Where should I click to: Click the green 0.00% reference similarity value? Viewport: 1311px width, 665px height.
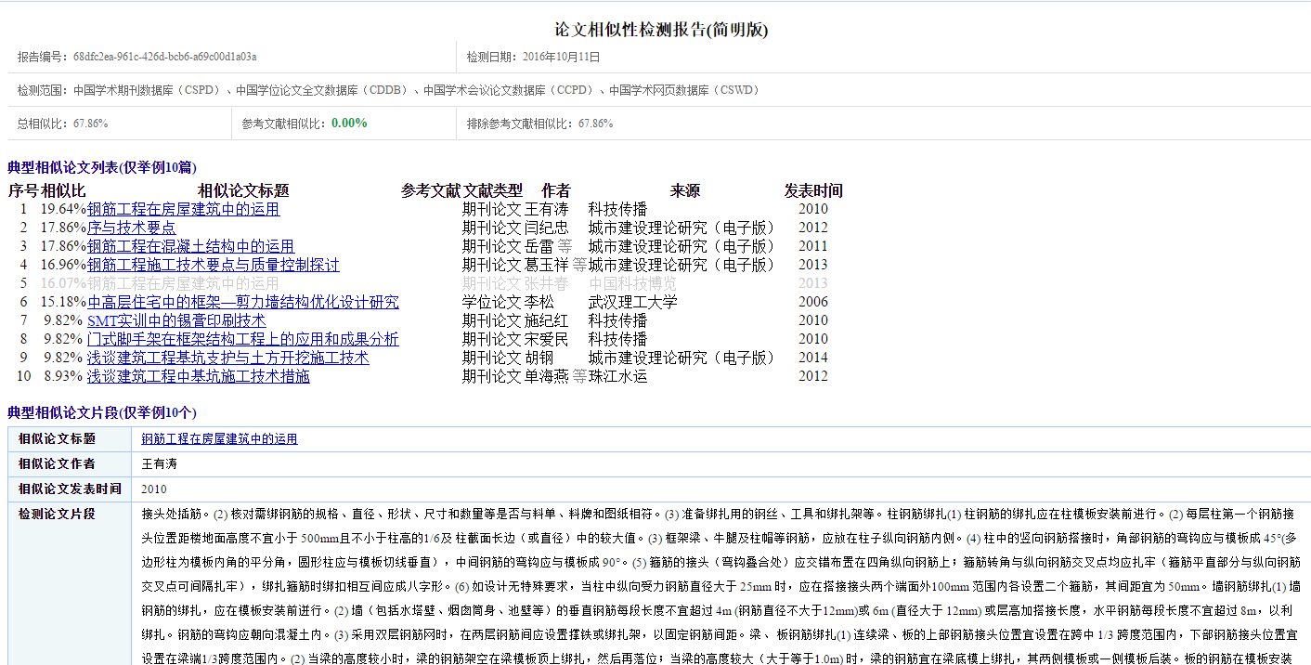click(x=349, y=123)
